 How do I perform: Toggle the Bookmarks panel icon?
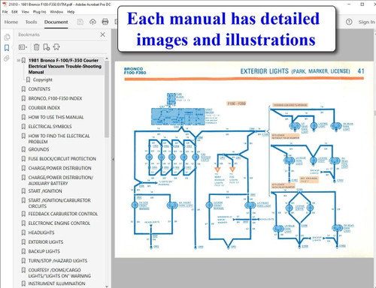[7, 48]
